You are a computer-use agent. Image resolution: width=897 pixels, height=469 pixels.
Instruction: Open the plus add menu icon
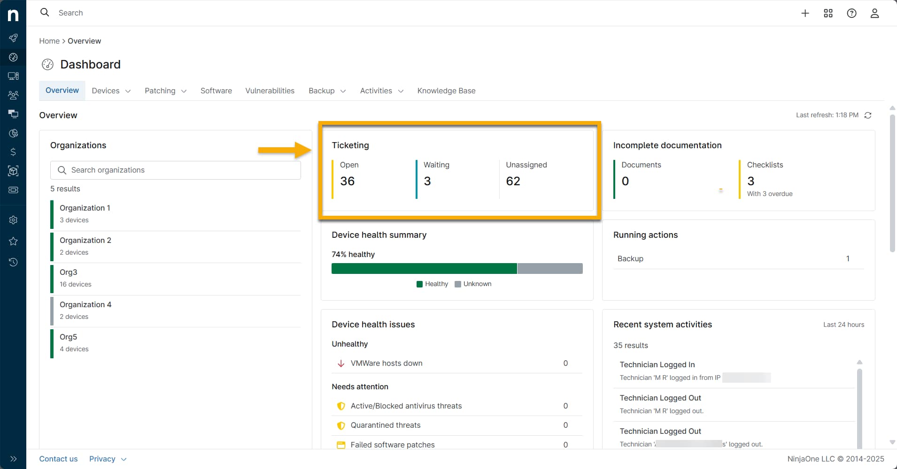pyautogui.click(x=805, y=13)
